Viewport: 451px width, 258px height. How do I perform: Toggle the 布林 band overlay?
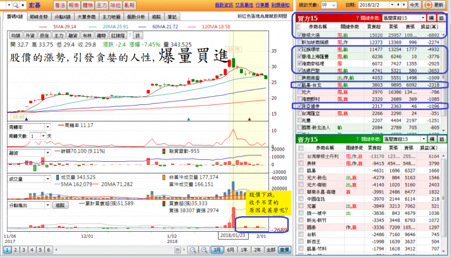(x=87, y=36)
